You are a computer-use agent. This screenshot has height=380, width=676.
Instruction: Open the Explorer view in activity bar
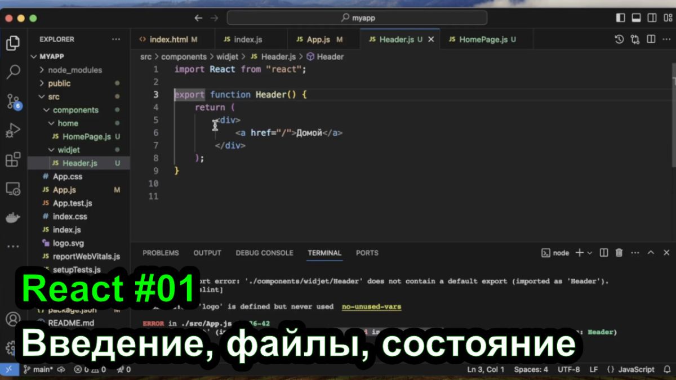13,43
